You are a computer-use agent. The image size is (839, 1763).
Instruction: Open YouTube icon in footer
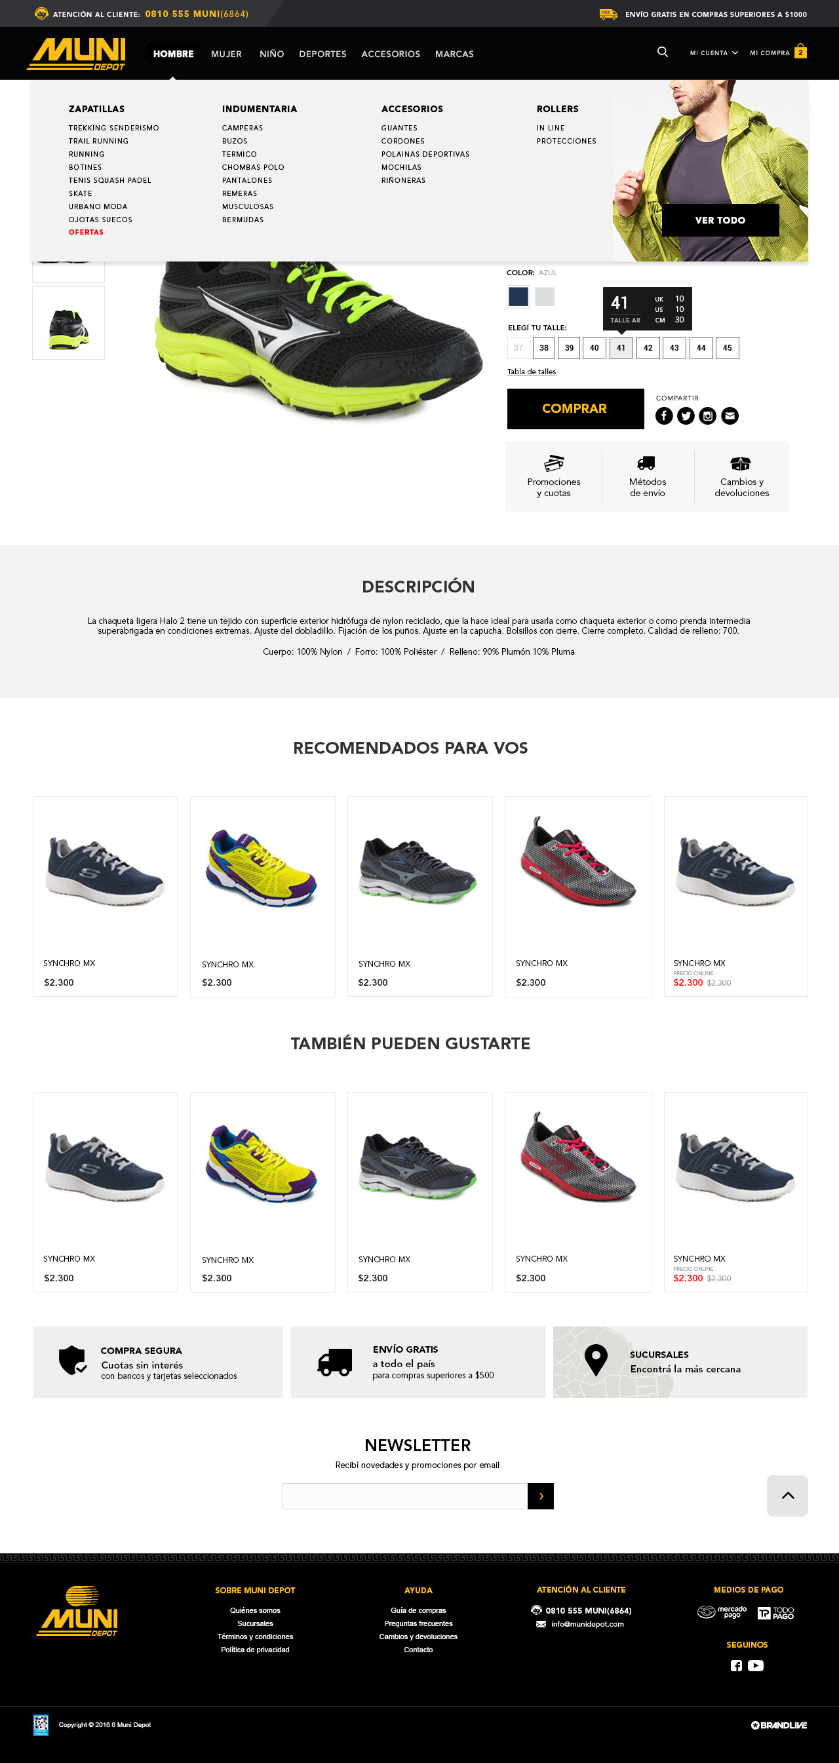coord(756,1666)
